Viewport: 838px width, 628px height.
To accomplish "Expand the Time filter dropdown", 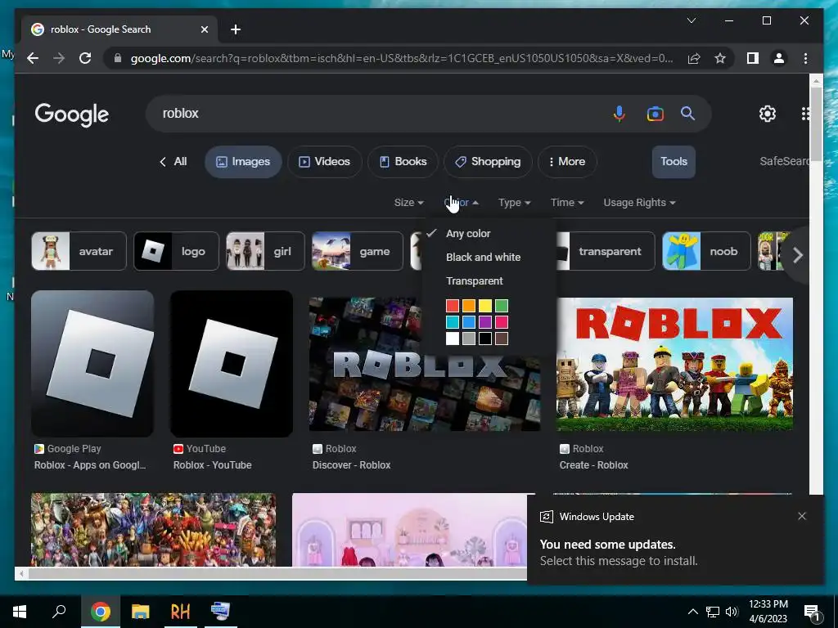I will pos(567,203).
